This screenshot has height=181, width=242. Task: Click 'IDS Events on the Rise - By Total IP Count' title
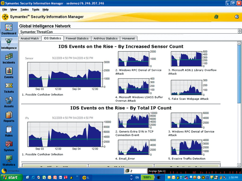coord(121,108)
